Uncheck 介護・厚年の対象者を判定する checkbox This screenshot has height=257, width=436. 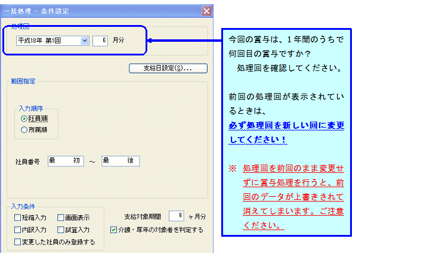point(113,230)
